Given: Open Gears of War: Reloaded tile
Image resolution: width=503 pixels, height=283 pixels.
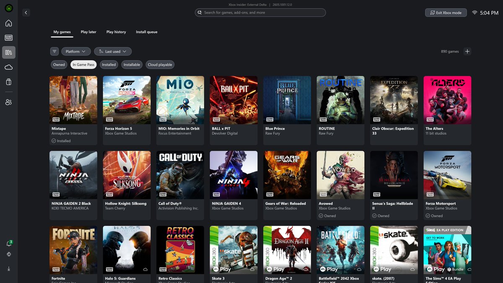Looking at the screenshot, I should point(287,186).
